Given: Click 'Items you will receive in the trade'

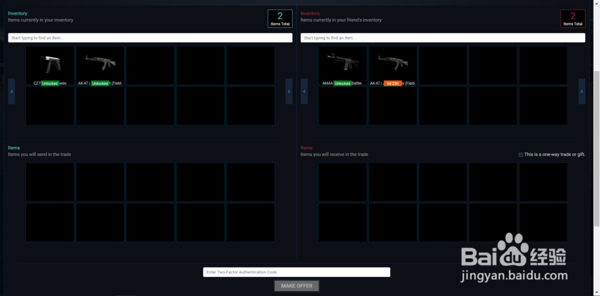Looking at the screenshot, I should (x=334, y=155).
